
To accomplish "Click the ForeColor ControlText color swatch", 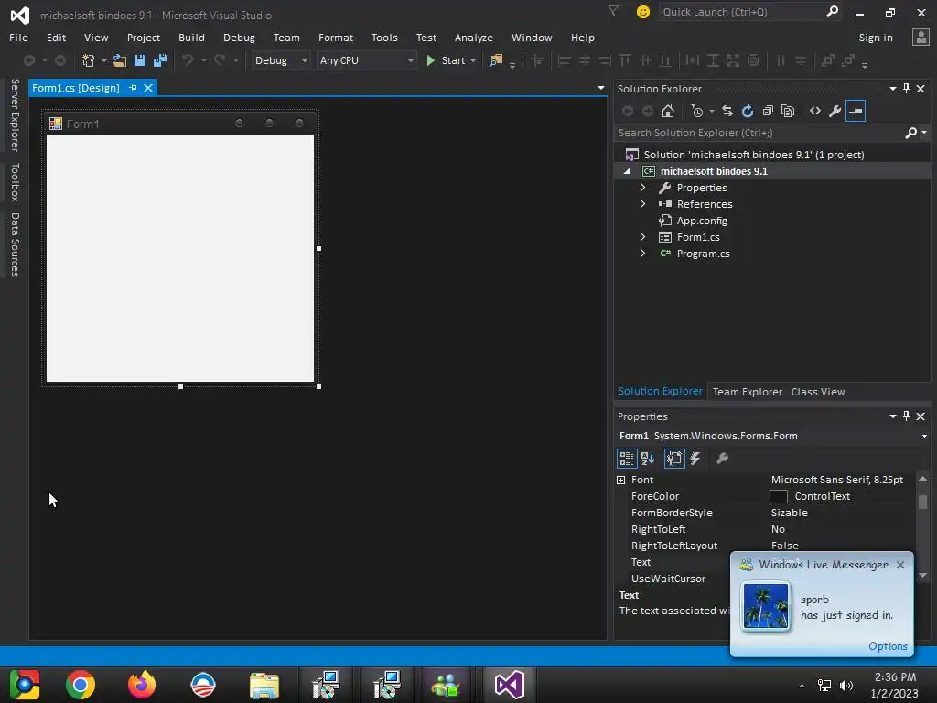I will [x=778, y=496].
